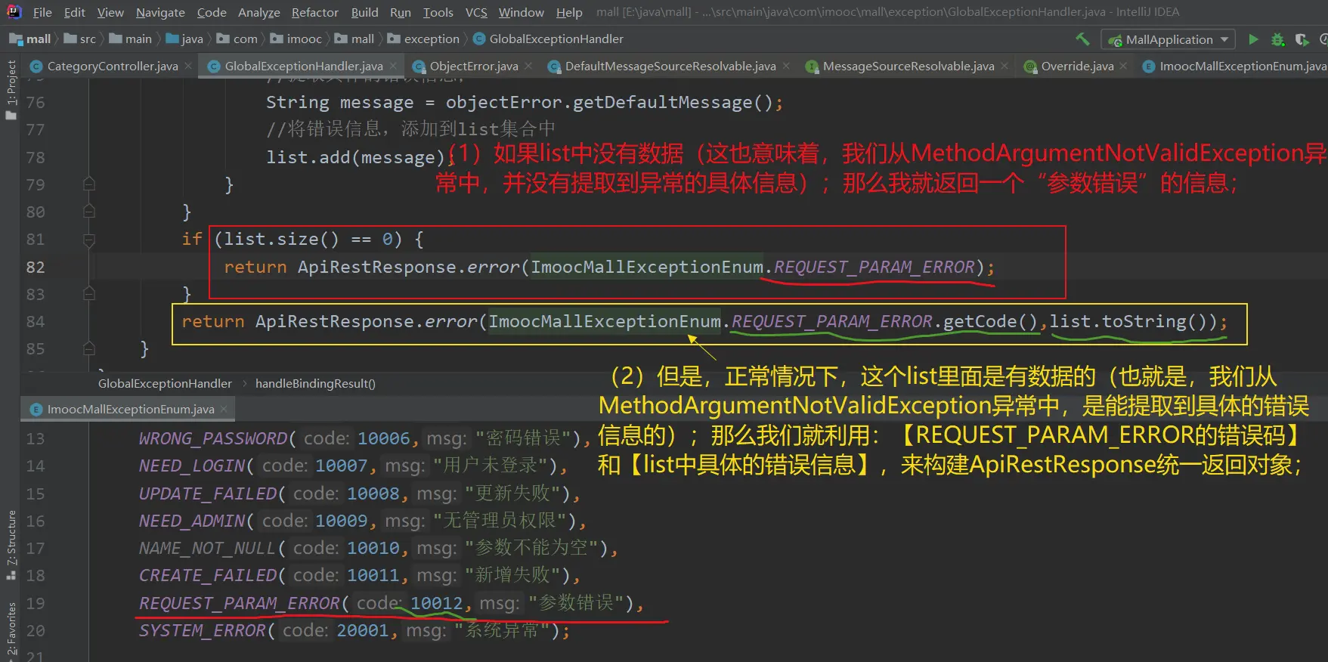Switch to the MessageSourceResolvable.java tab
Viewport: 1328px width, 662px height.
point(908,67)
